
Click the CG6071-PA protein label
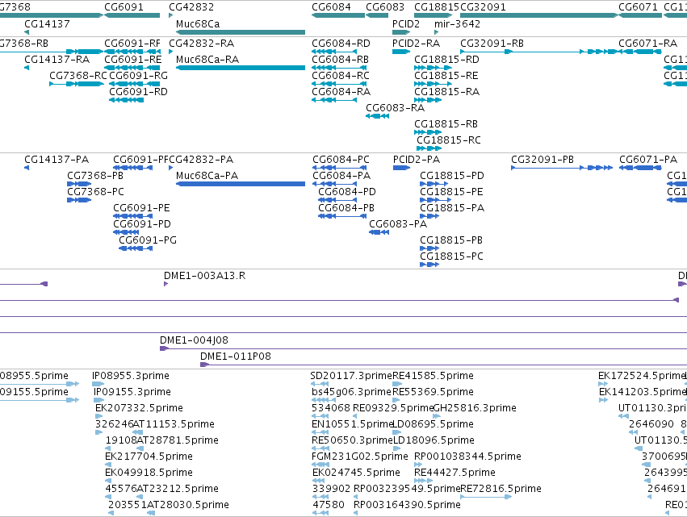click(648, 160)
